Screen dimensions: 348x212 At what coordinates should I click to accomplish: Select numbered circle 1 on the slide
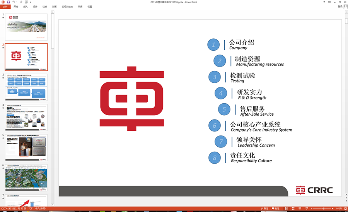(213, 44)
